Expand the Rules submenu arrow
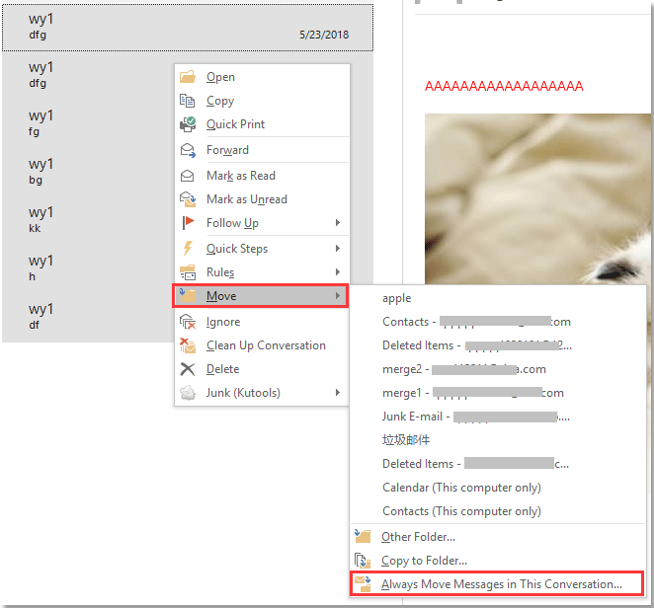This screenshot has width=654, height=608. [x=338, y=272]
